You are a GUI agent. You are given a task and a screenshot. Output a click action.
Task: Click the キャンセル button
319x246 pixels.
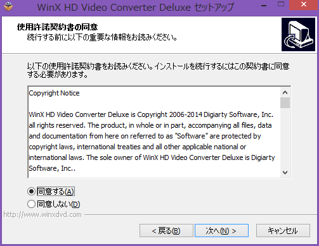(283, 231)
